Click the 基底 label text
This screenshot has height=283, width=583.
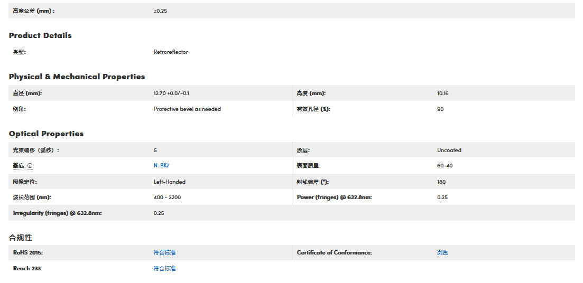19,166
